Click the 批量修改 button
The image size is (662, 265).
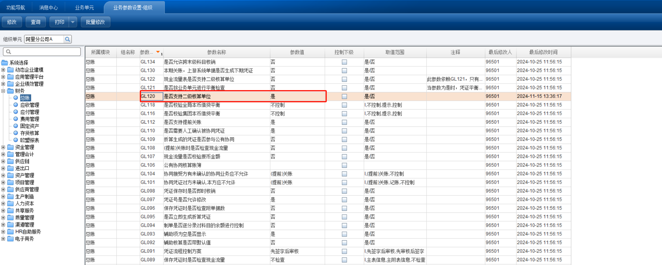(95, 22)
